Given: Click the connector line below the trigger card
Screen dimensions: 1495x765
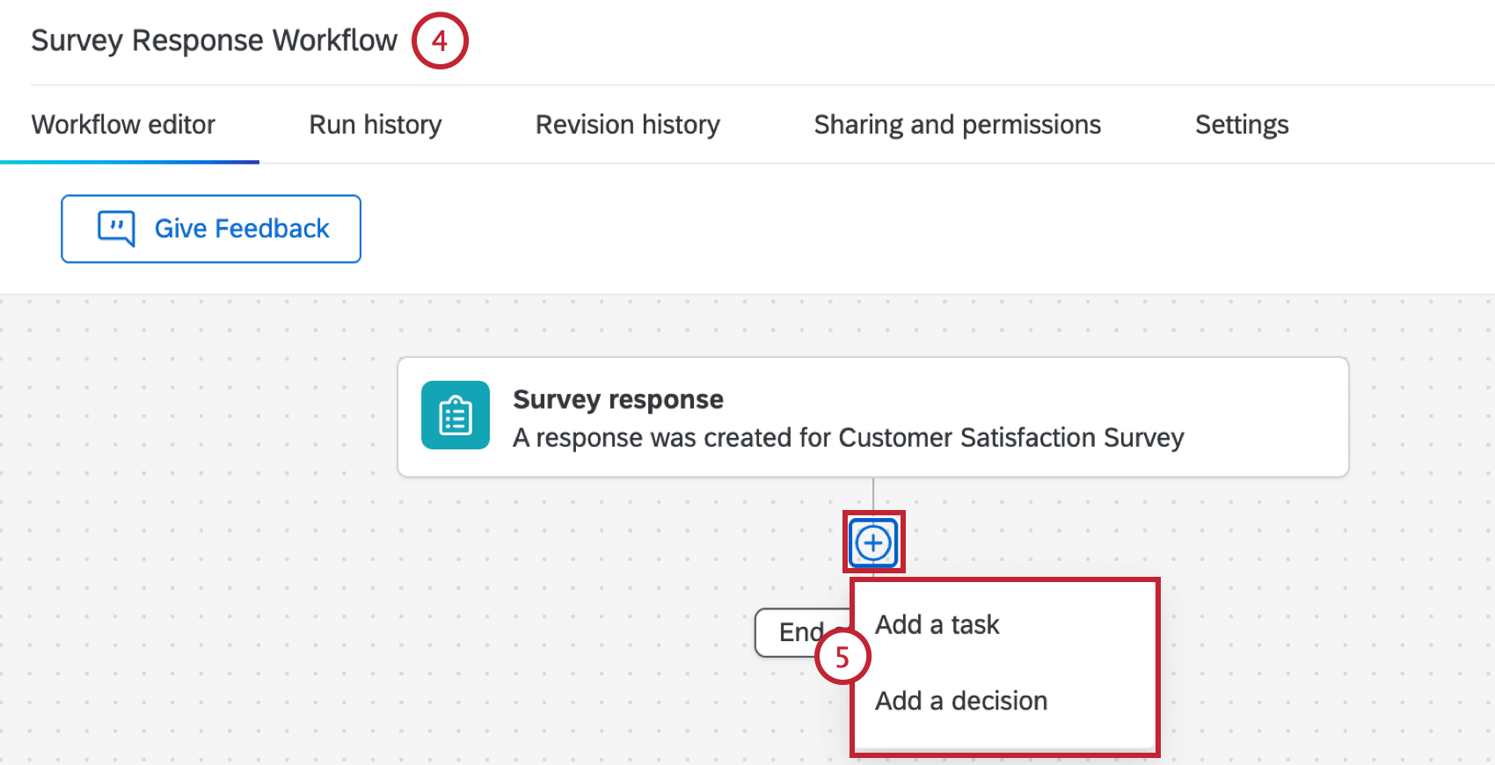Looking at the screenshot, I should pyautogui.click(x=873, y=494).
